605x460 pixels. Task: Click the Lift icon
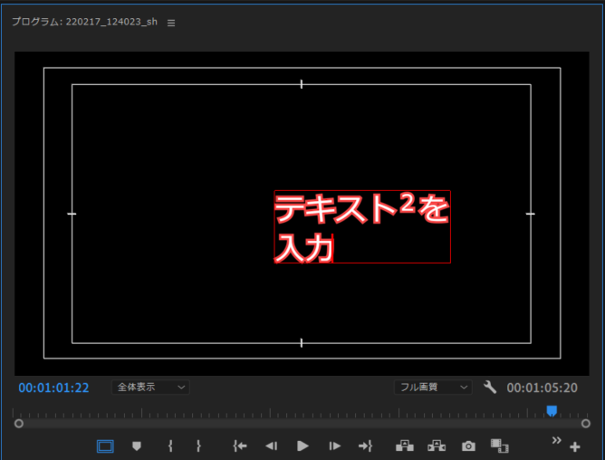point(405,446)
